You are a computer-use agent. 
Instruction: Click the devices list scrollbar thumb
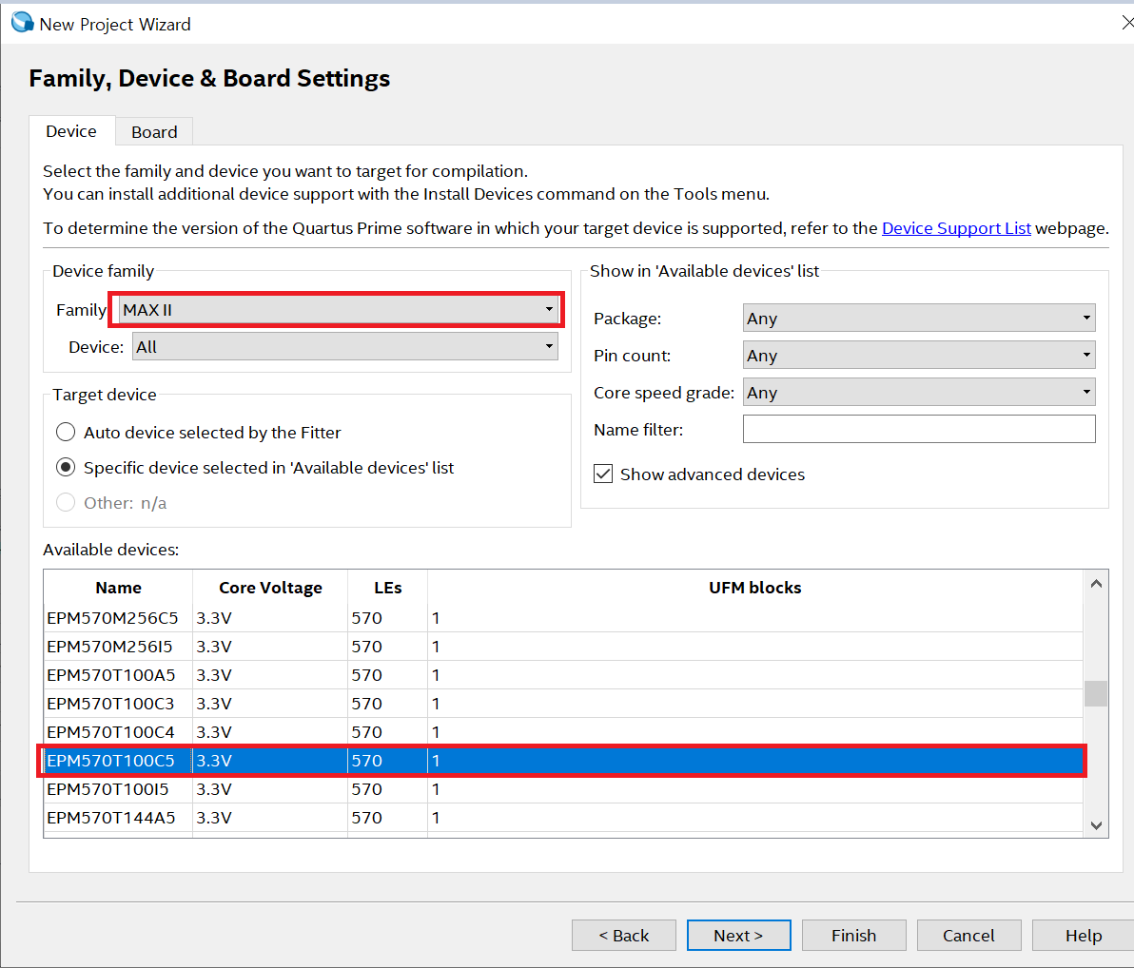pyautogui.click(x=1096, y=693)
